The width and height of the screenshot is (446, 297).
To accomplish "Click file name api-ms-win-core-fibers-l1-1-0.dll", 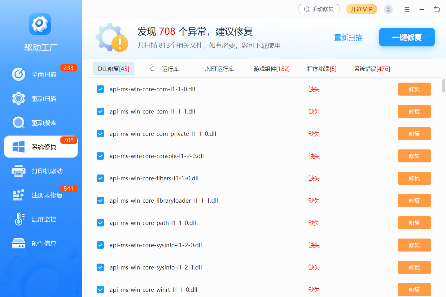I will pos(154,178).
